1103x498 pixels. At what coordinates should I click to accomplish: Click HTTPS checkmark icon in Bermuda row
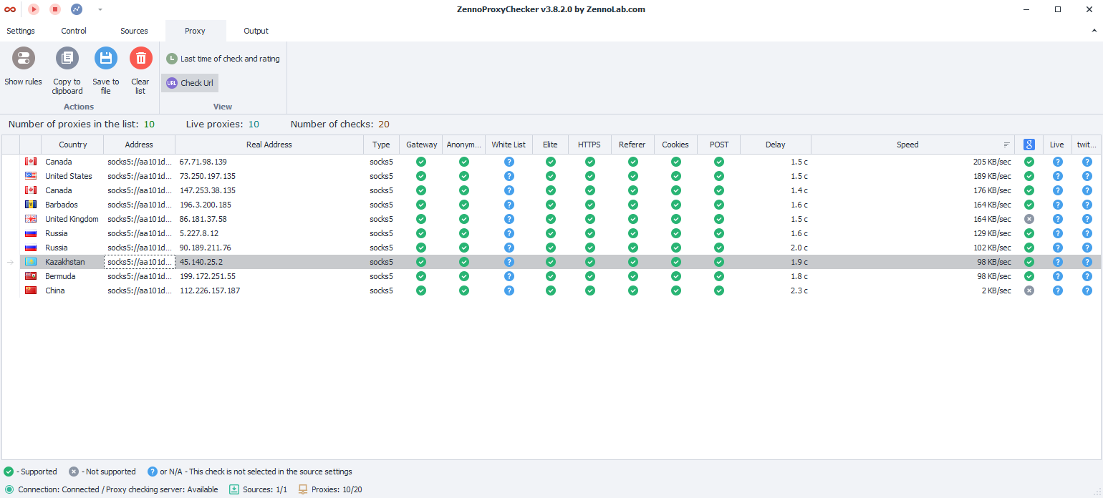point(589,276)
